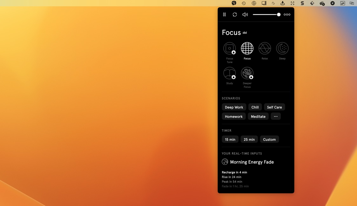Select the locked Focus Tune mode
The height and width of the screenshot is (206, 357).
[229, 48]
